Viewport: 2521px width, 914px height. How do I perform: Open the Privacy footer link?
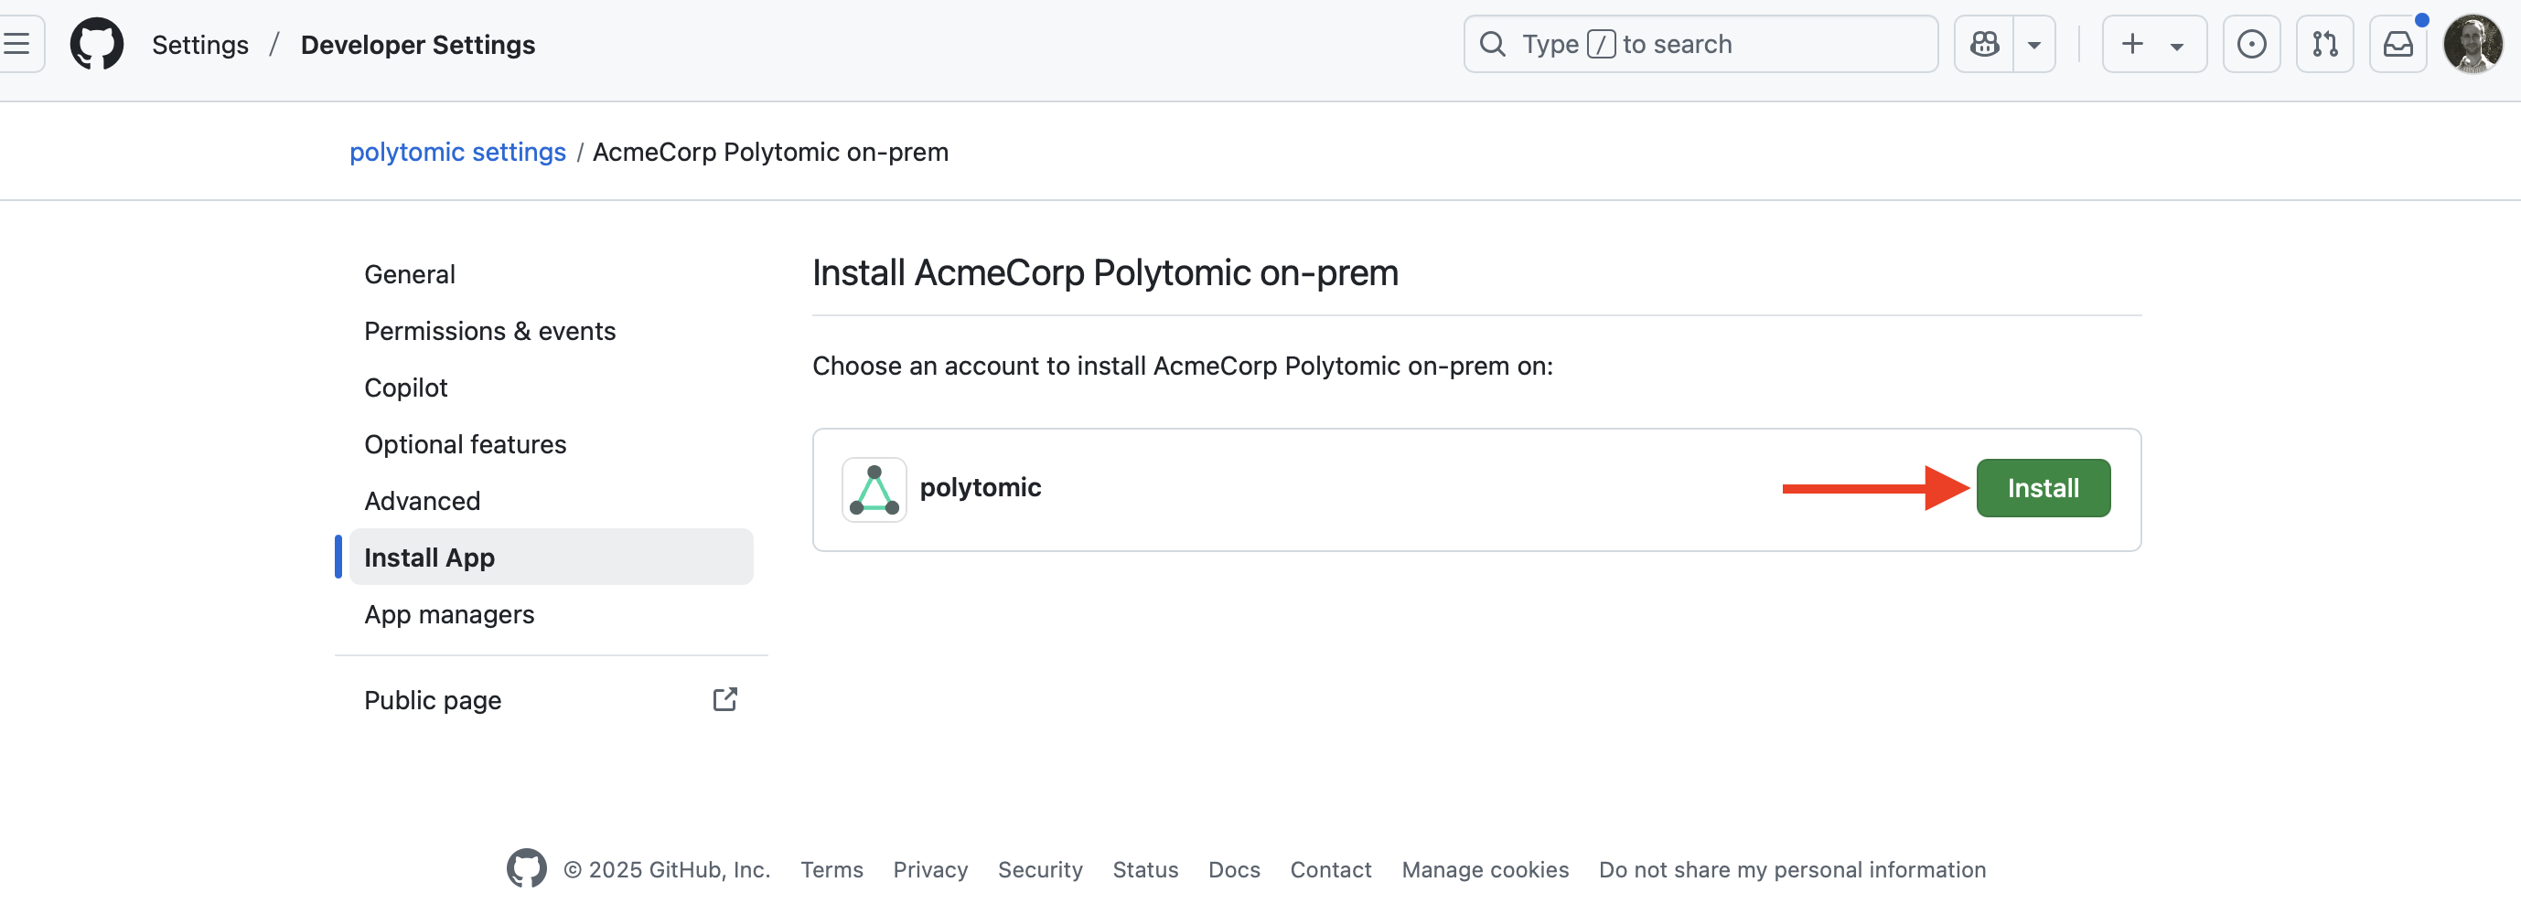pos(929,870)
